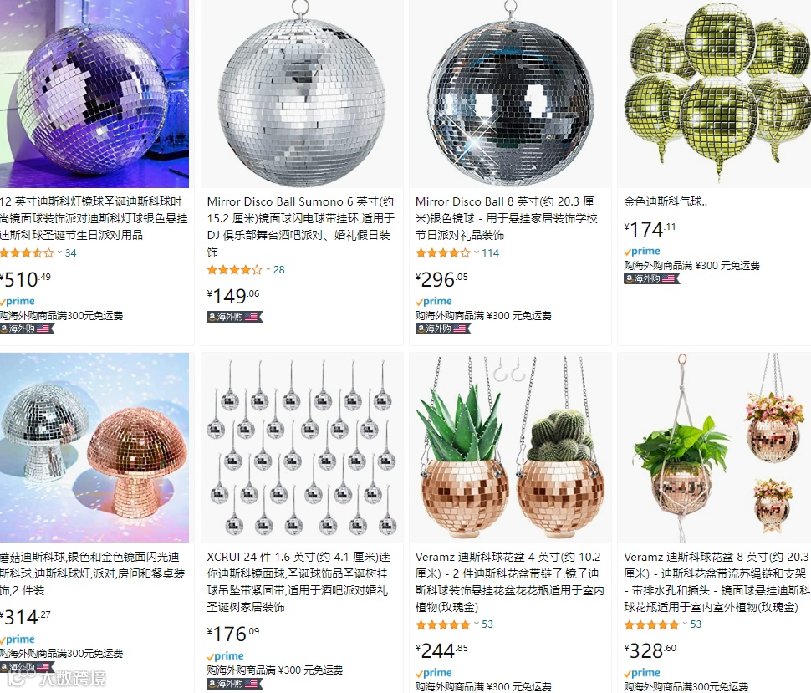This screenshot has width=811, height=693.
Task: Click the prime logo under ¥176.09 price
Action: pyautogui.click(x=225, y=656)
